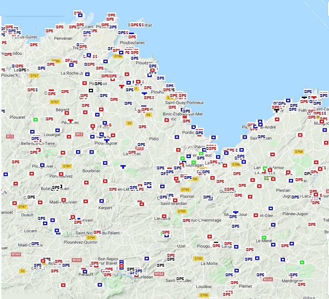
Task: Select the red square marker beside Bégard
Action: pyautogui.click(x=66, y=113)
